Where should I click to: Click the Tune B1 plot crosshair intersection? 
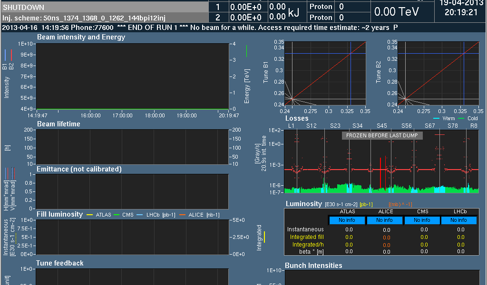tap(350, 53)
